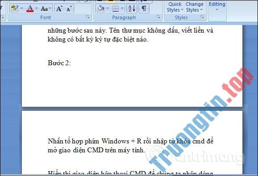This screenshot has height=176, width=258.
Task: Open the highlight color dropdown arrow
Action: [x=21, y=8]
